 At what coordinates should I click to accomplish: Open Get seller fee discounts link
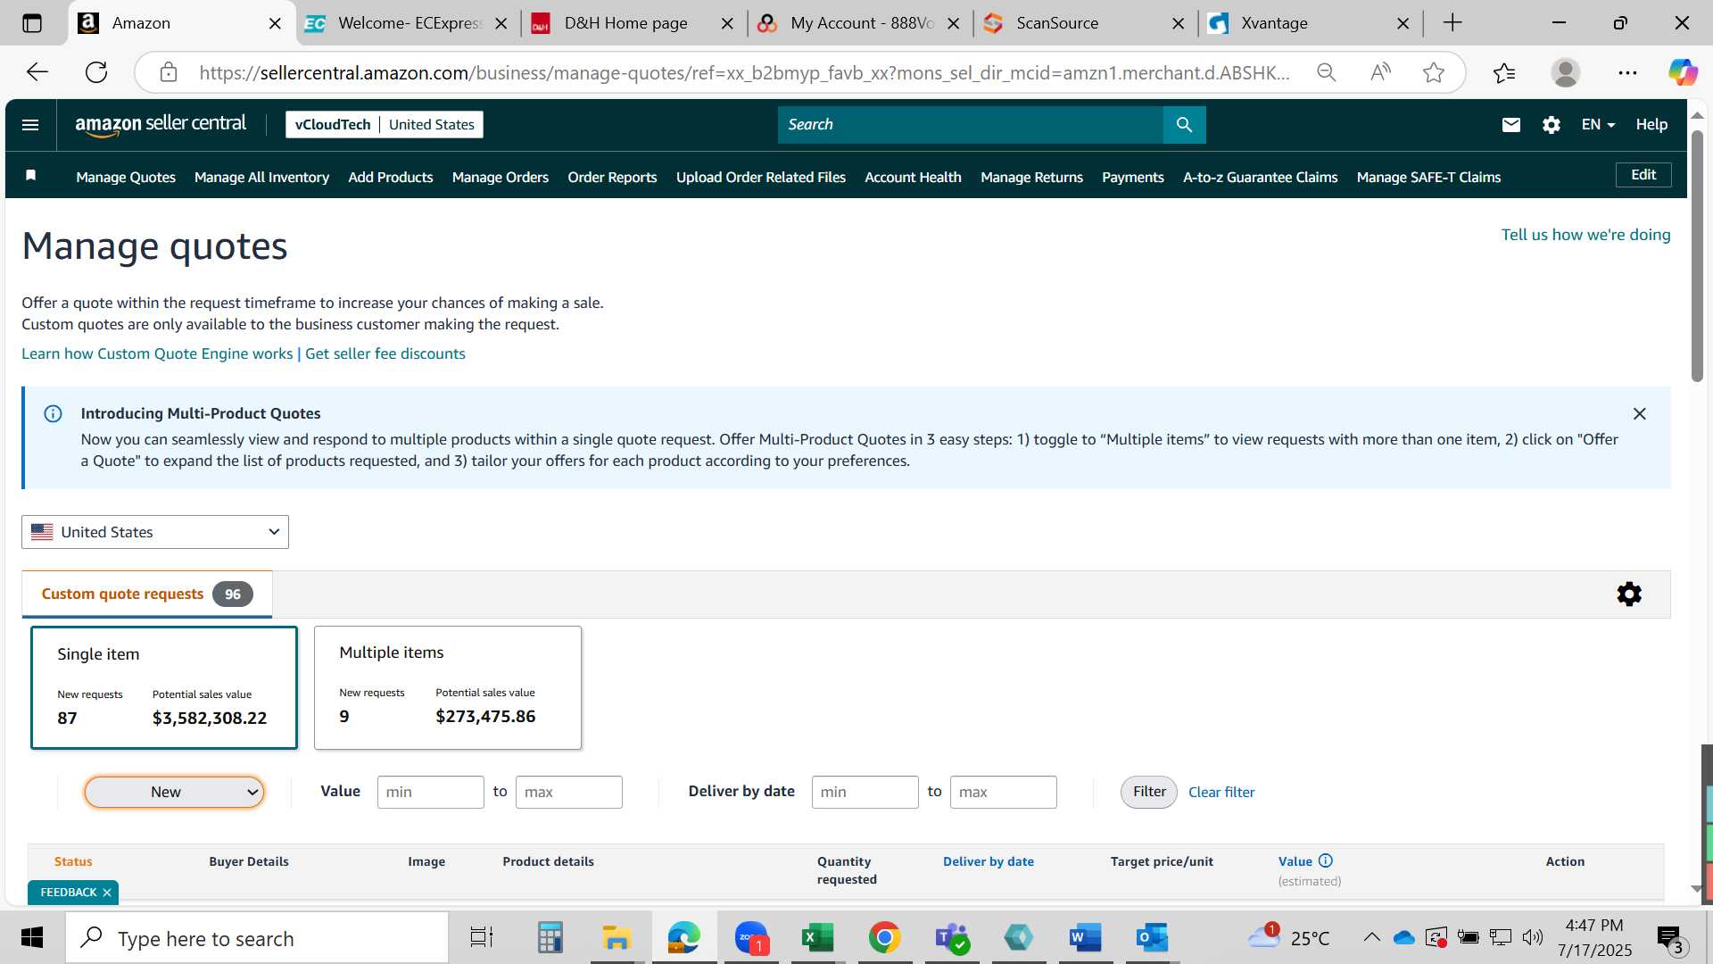[x=385, y=353]
